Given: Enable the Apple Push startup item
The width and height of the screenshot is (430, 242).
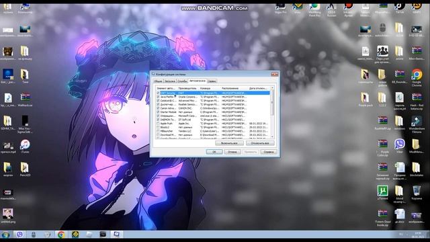Looking at the screenshot, I should [x=158, y=124].
